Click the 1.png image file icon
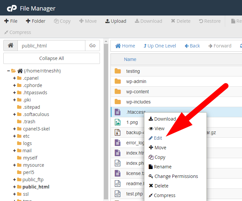The image size is (242, 201). click(x=118, y=122)
